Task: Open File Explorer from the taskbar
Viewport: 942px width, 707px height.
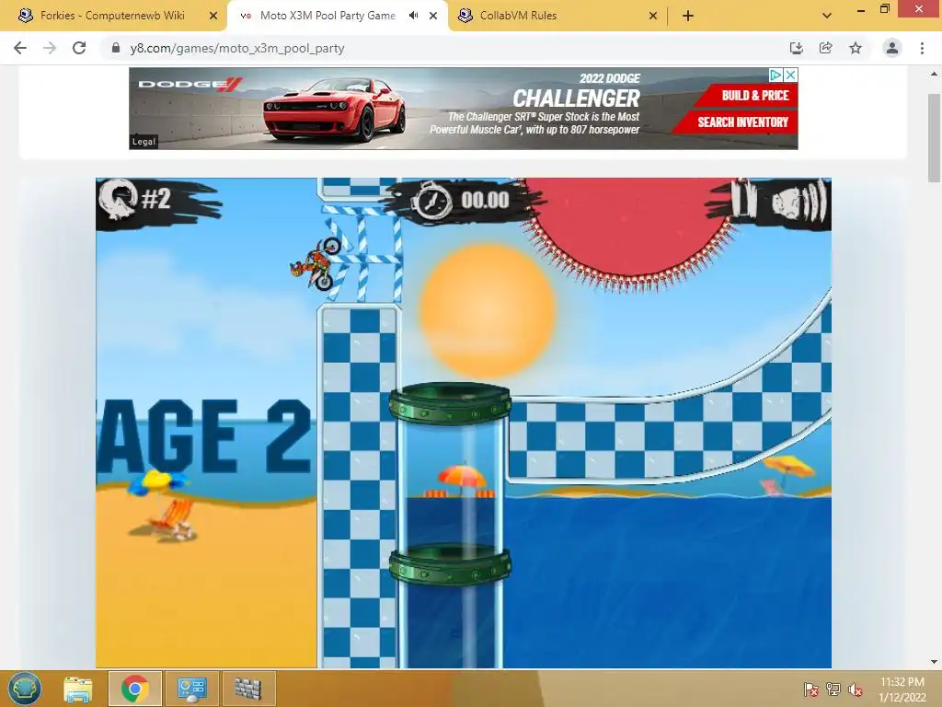Action: 79,689
